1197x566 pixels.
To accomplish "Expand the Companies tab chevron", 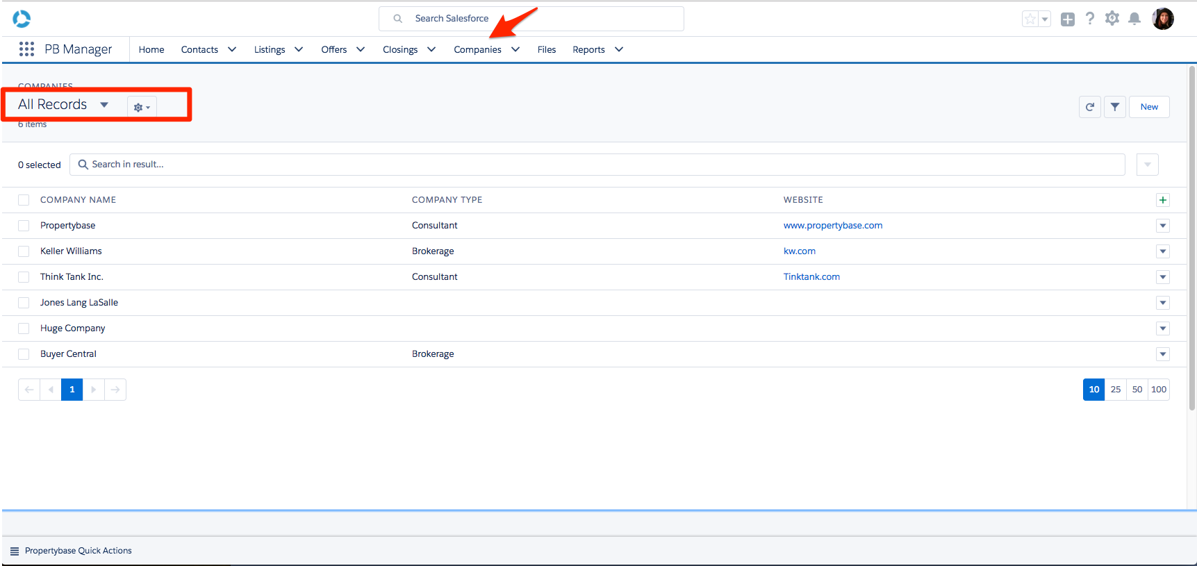I will coord(515,49).
